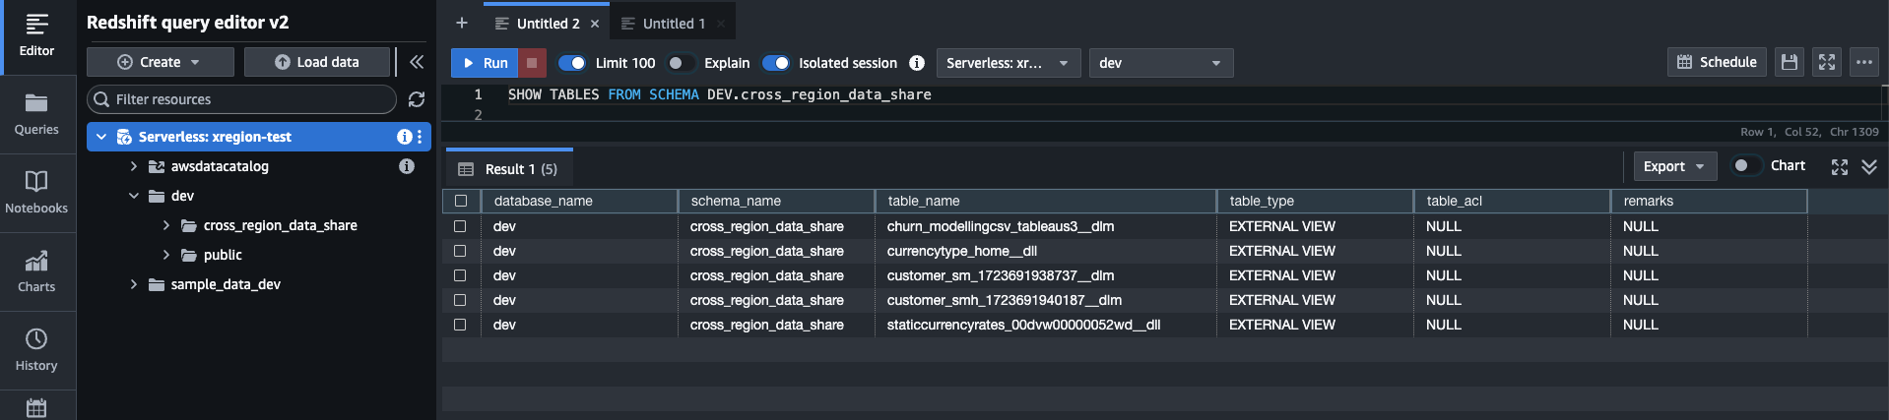The width and height of the screenshot is (1889, 420).
Task: Expand the cross_region_data_share schema
Action: coord(166,225)
